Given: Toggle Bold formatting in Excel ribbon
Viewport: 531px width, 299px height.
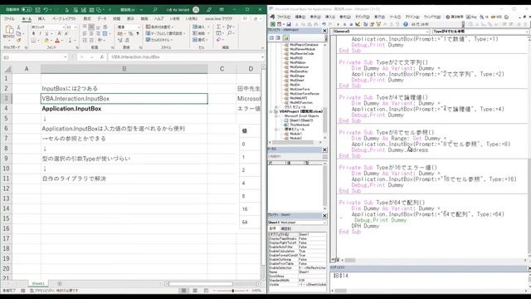Looking at the screenshot, I should pos(33,33).
